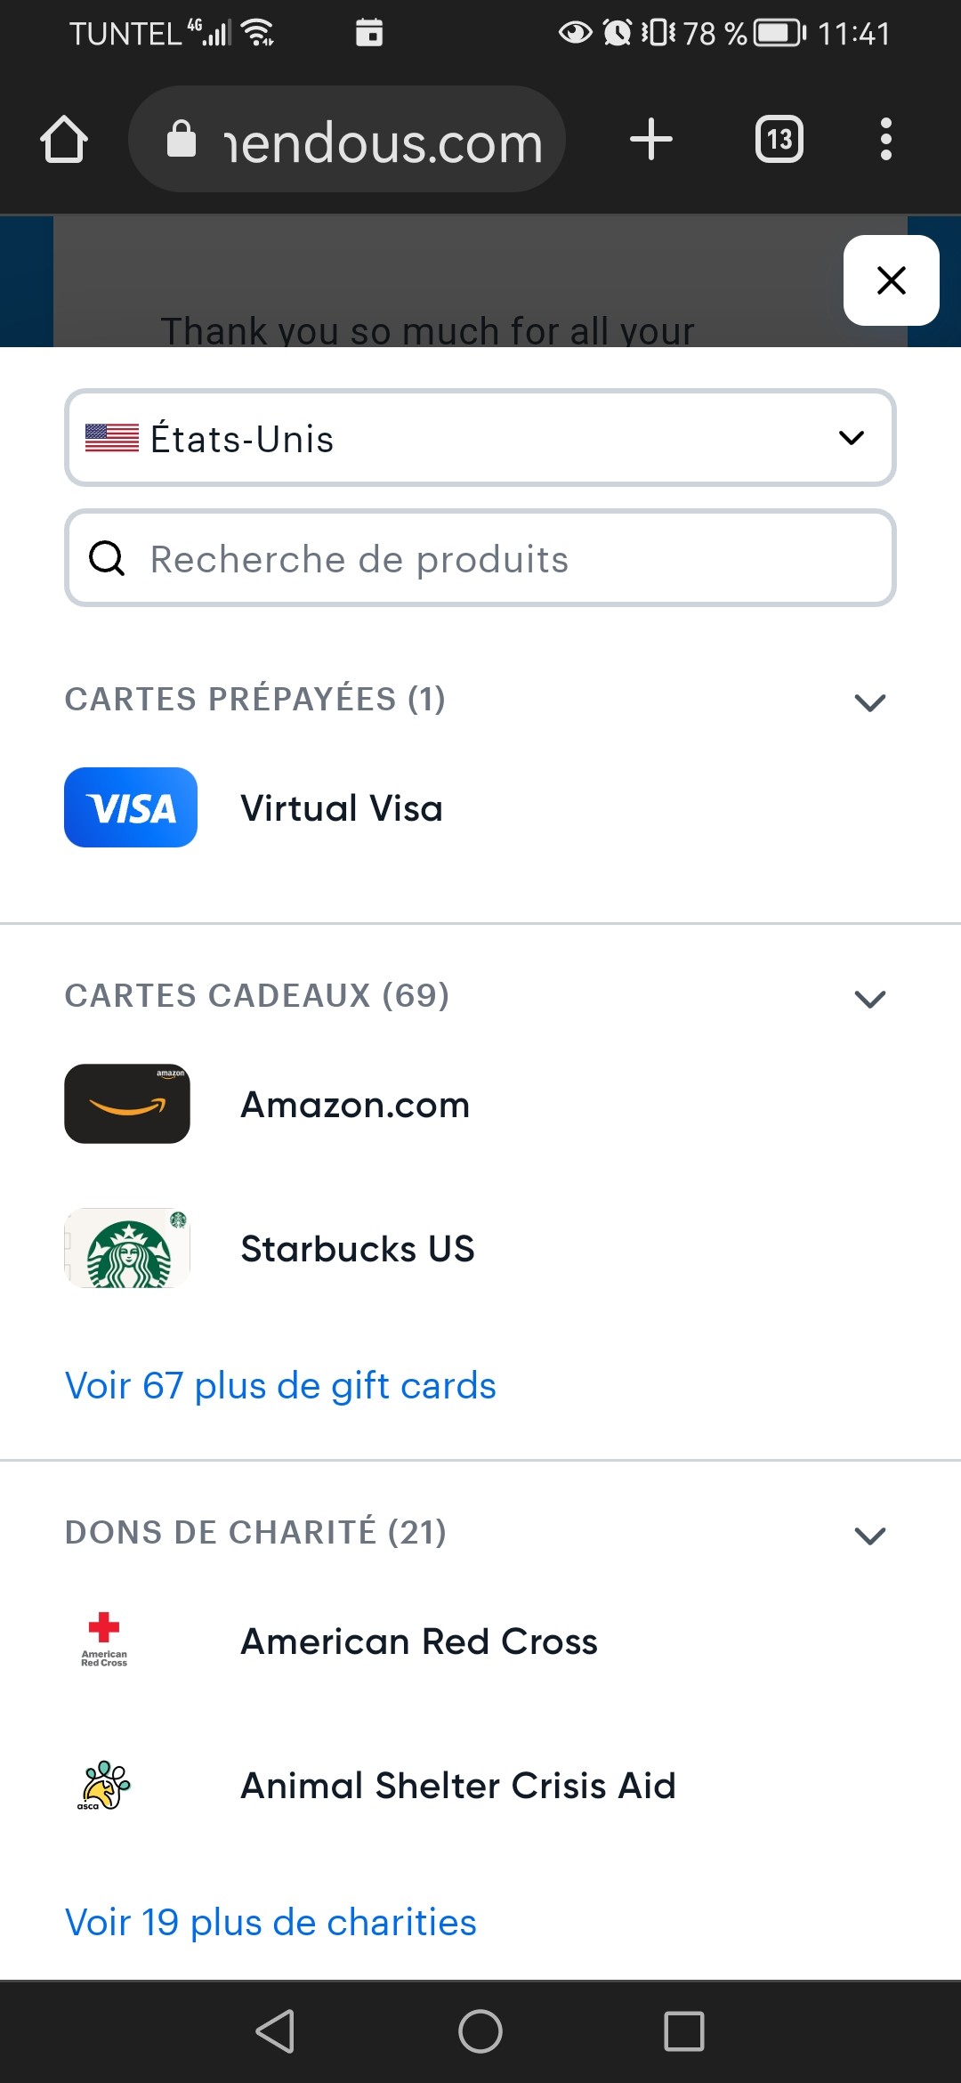961x2083 pixels.
Task: Click the Voir 67 plus de gift cards link
Action: [280, 1386]
